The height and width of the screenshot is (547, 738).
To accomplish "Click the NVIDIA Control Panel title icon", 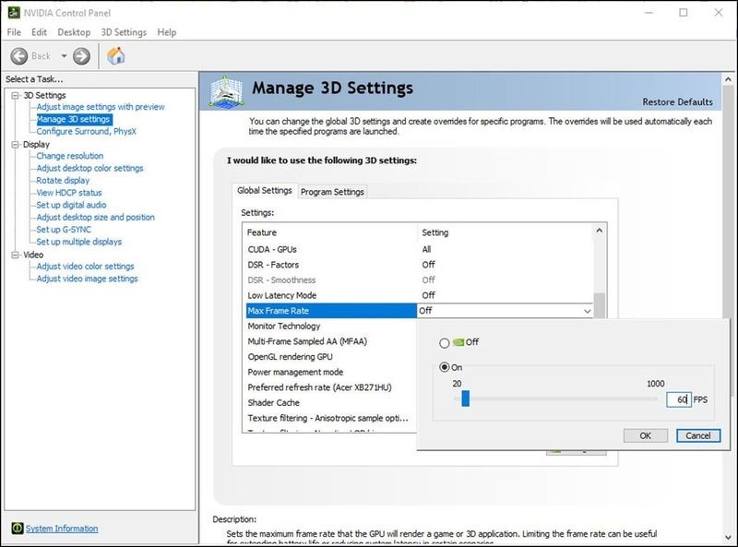I will 14,13.
